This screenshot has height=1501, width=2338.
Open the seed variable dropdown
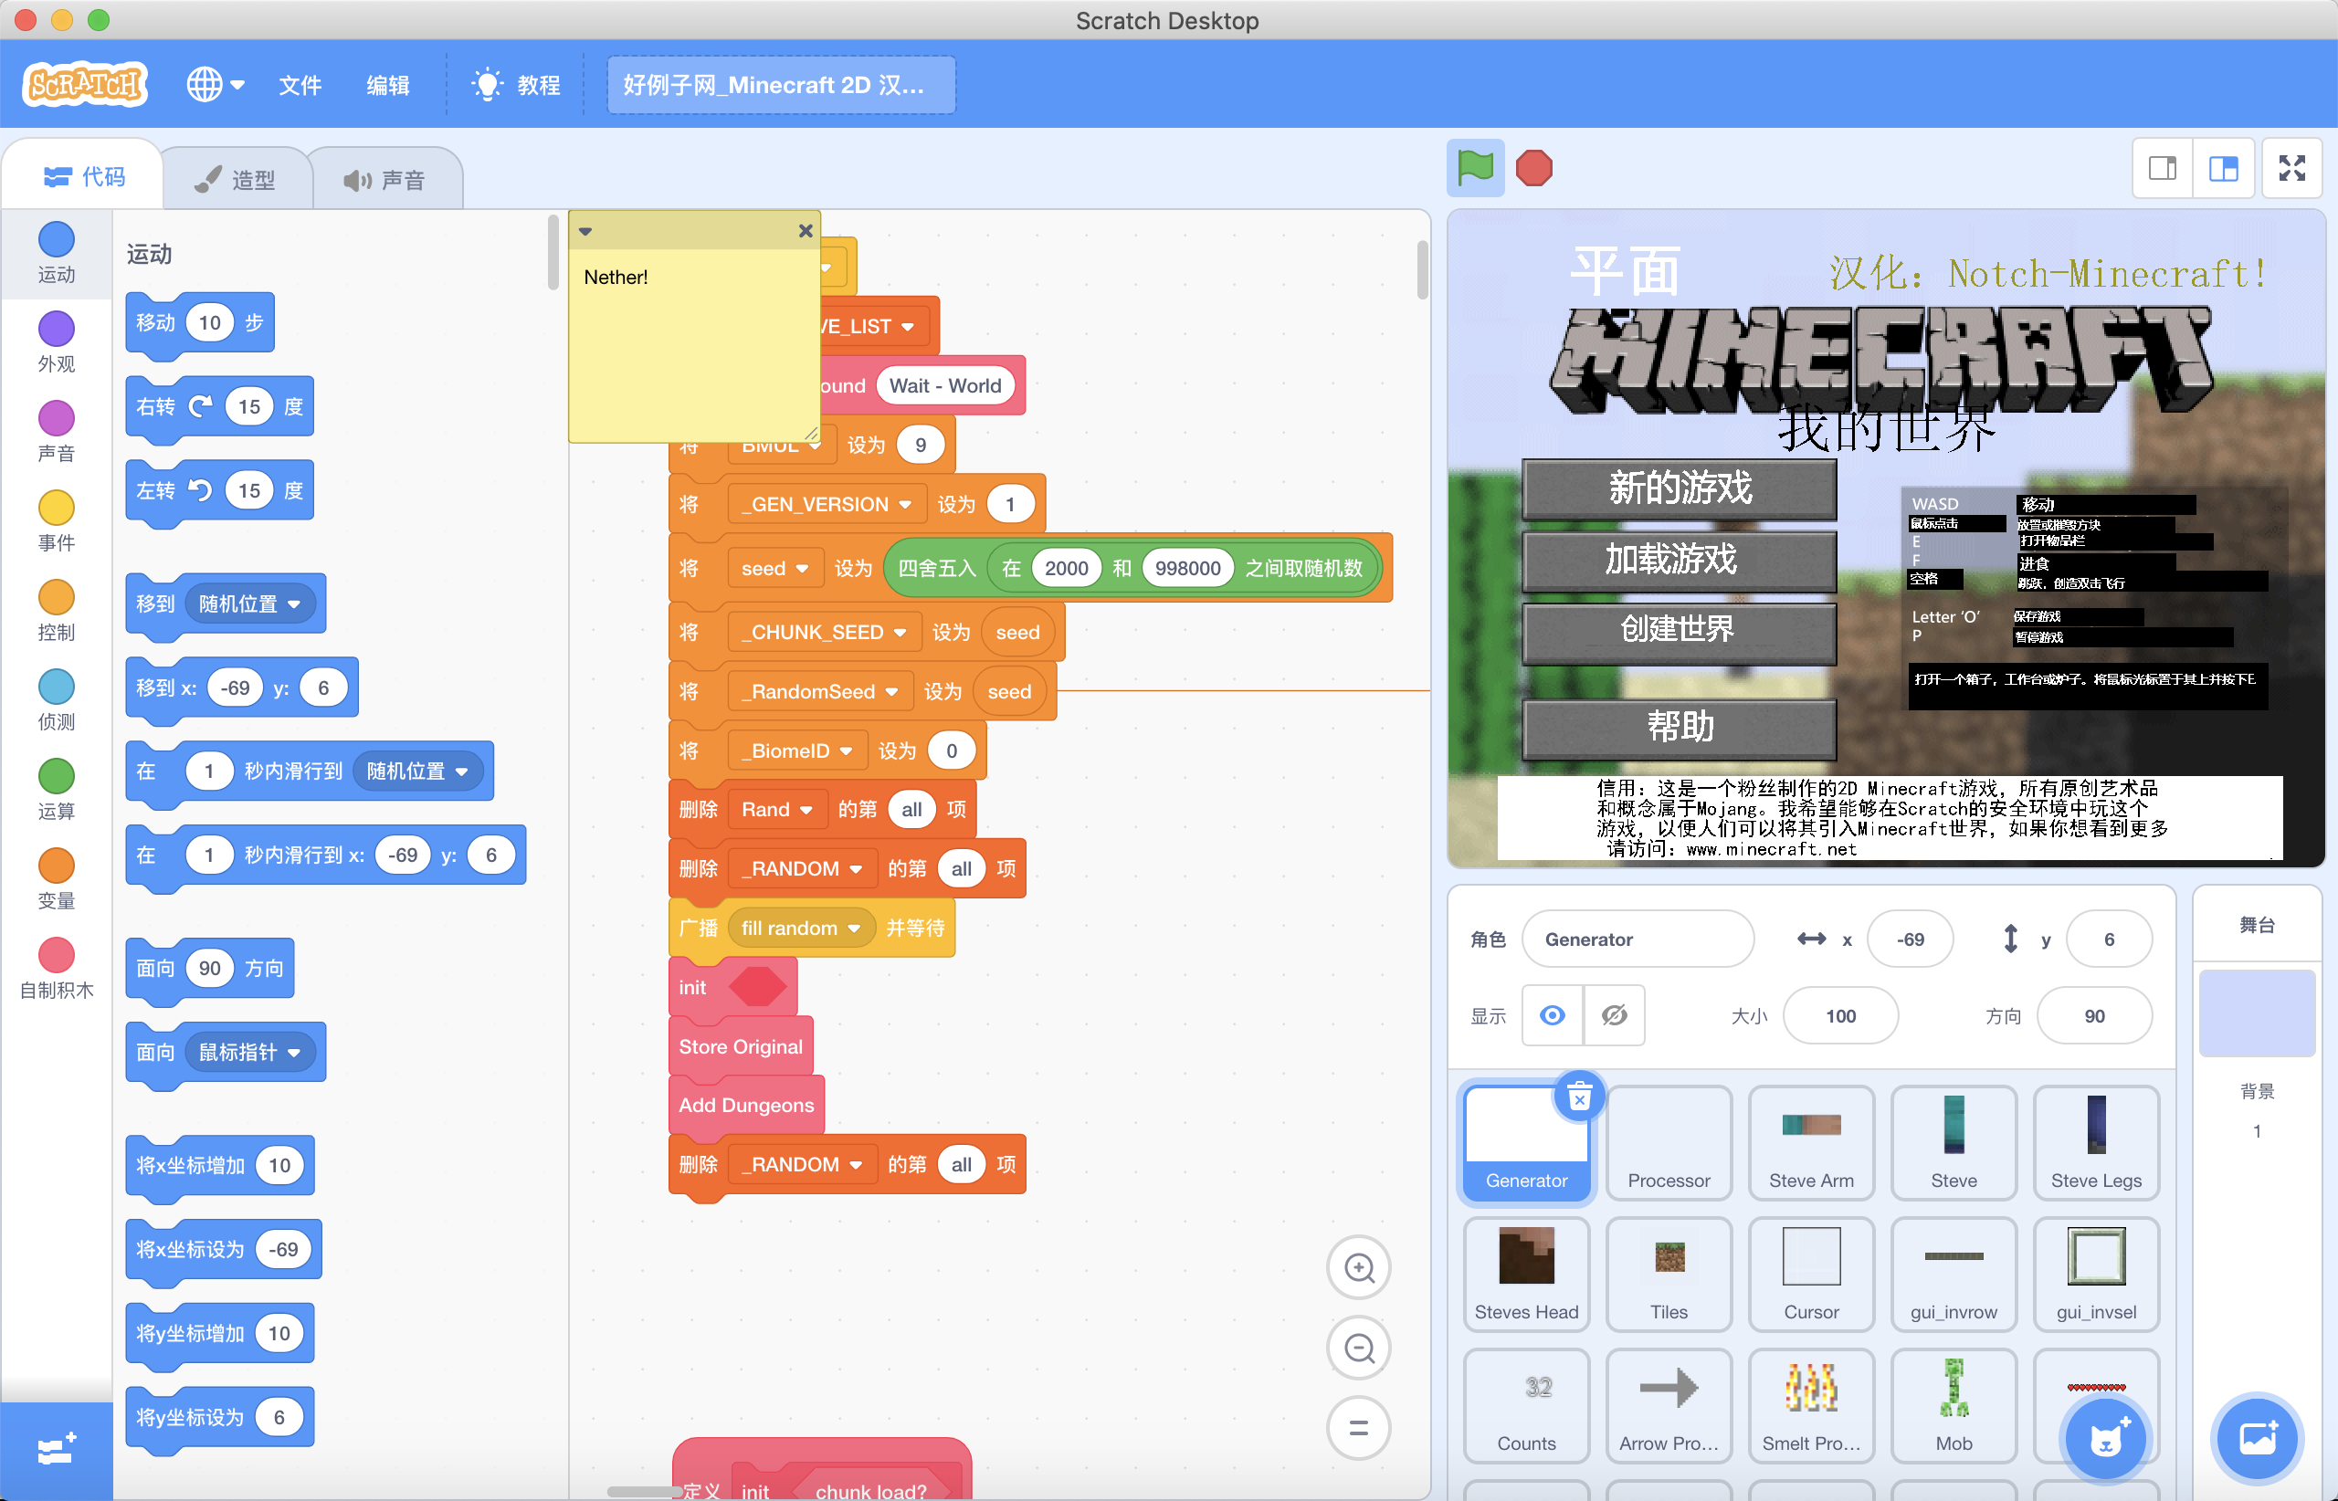tap(774, 568)
